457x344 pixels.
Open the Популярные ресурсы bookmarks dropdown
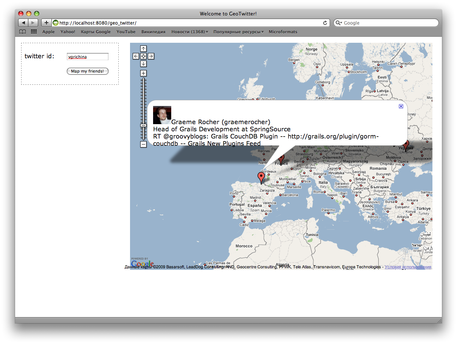(x=239, y=32)
